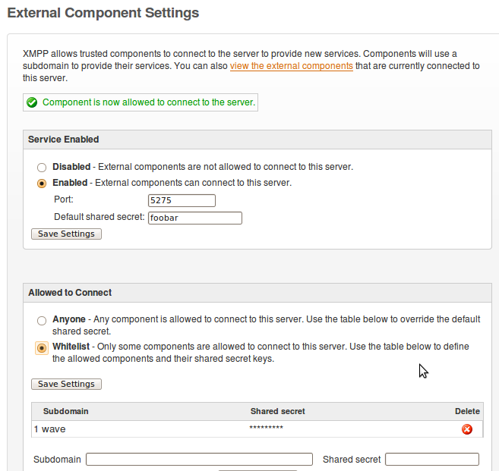
Task: Choose the Whitelist connection option
Action: (41, 347)
